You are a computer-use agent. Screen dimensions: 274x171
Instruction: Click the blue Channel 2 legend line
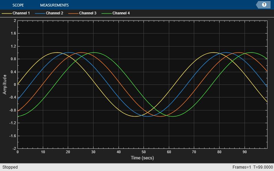click(40, 13)
